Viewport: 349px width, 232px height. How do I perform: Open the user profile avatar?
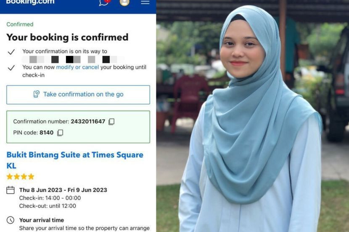coord(124,2)
